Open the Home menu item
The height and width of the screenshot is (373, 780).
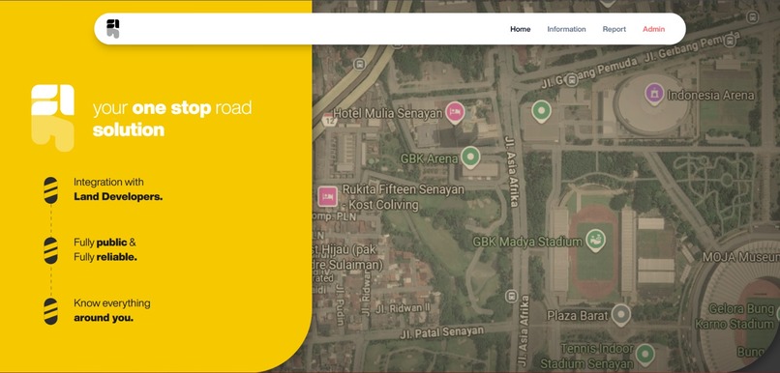(521, 29)
